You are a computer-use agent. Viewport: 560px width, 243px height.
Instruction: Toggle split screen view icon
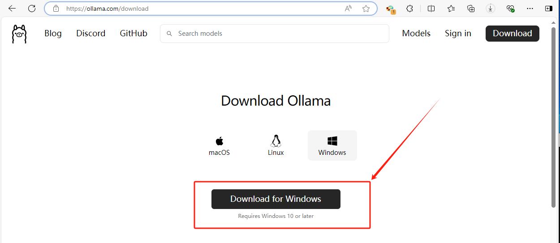(x=431, y=9)
